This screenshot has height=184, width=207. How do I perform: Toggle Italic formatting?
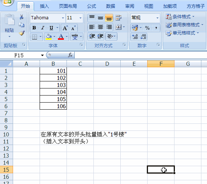[x=43, y=28]
